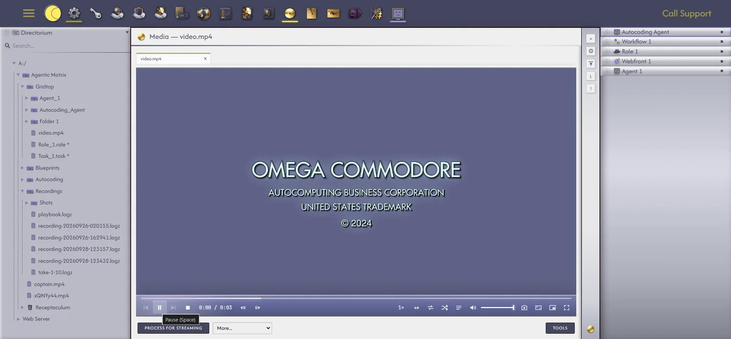Image resolution: width=731 pixels, height=339 pixels.
Task: Click the Call Support link
Action: [687, 13]
